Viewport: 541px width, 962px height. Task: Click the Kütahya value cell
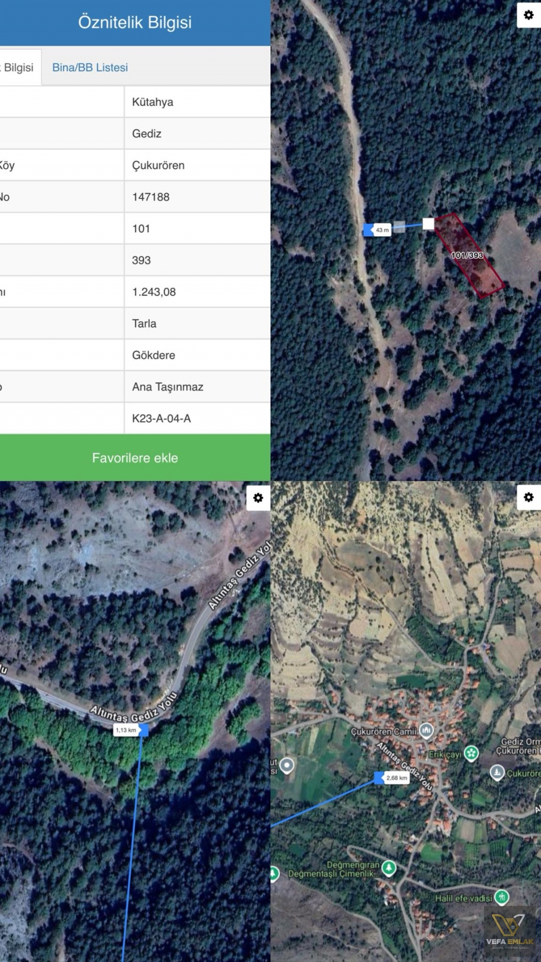197,102
